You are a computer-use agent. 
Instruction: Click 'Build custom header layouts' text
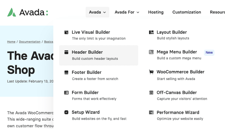[x=95, y=59]
